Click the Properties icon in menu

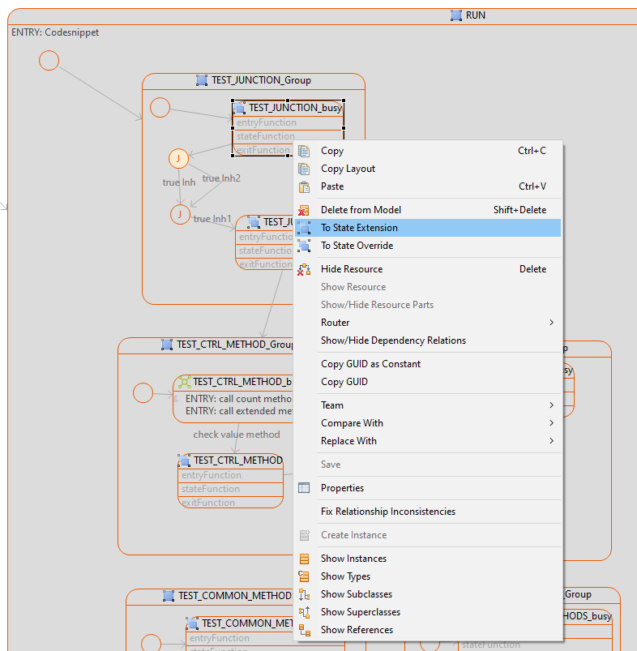[304, 488]
